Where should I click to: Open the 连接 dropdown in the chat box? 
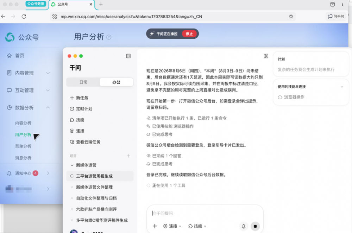tap(172, 226)
